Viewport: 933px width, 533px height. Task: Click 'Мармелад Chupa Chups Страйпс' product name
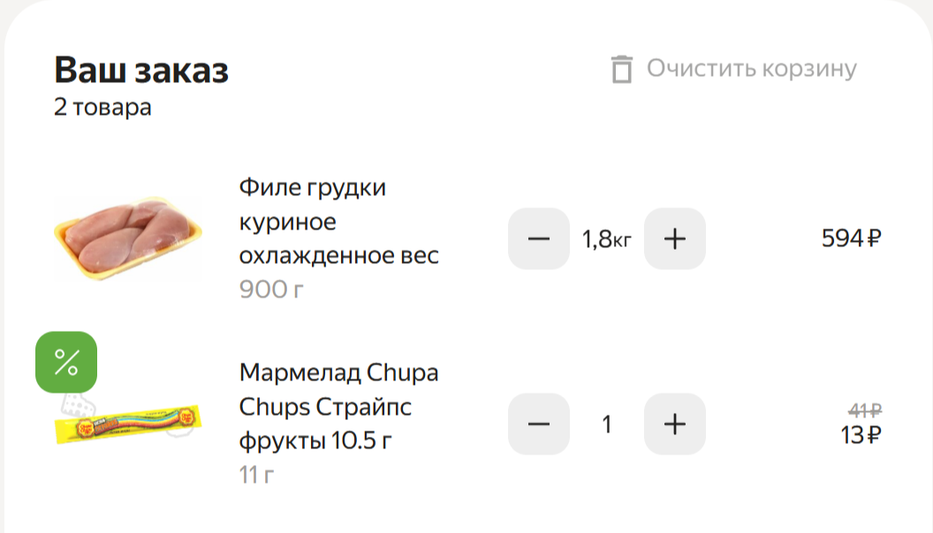338,407
